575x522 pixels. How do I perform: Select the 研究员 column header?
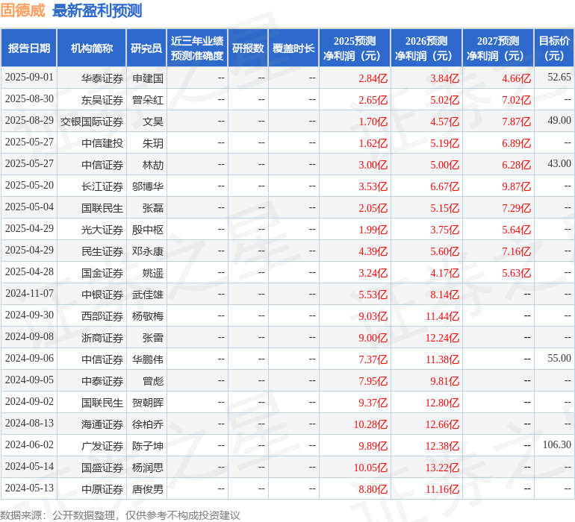(146, 48)
